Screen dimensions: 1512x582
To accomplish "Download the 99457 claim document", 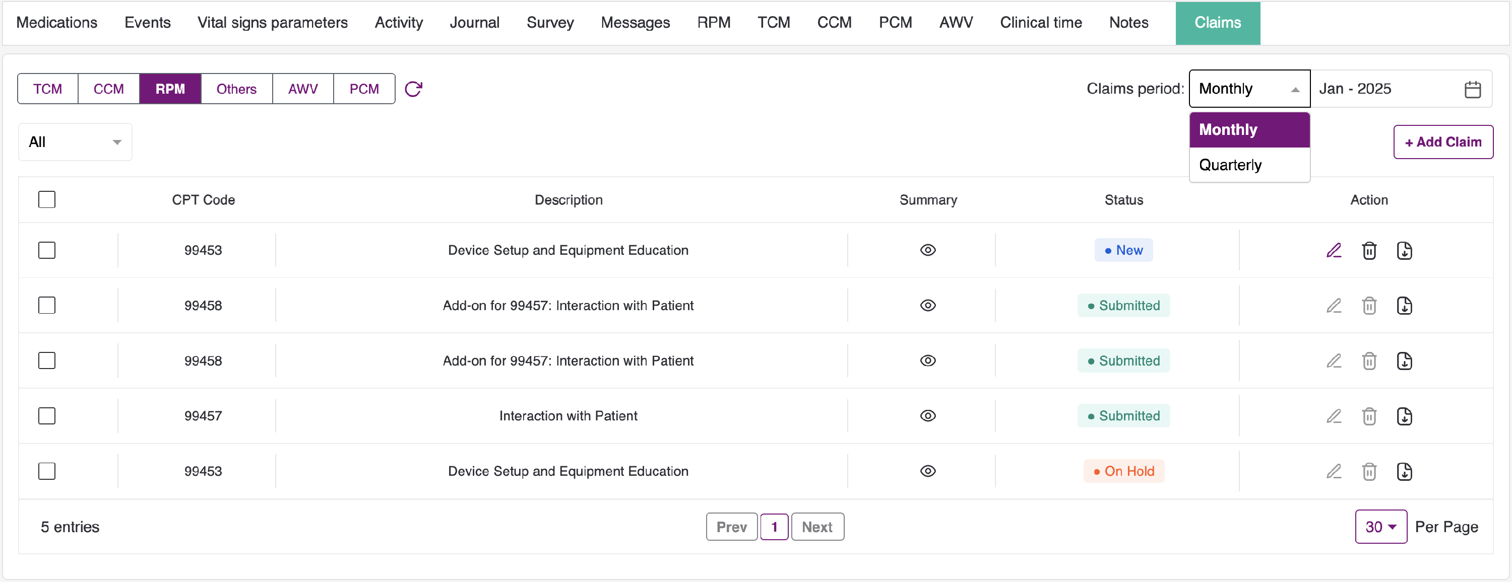I will pos(1404,416).
